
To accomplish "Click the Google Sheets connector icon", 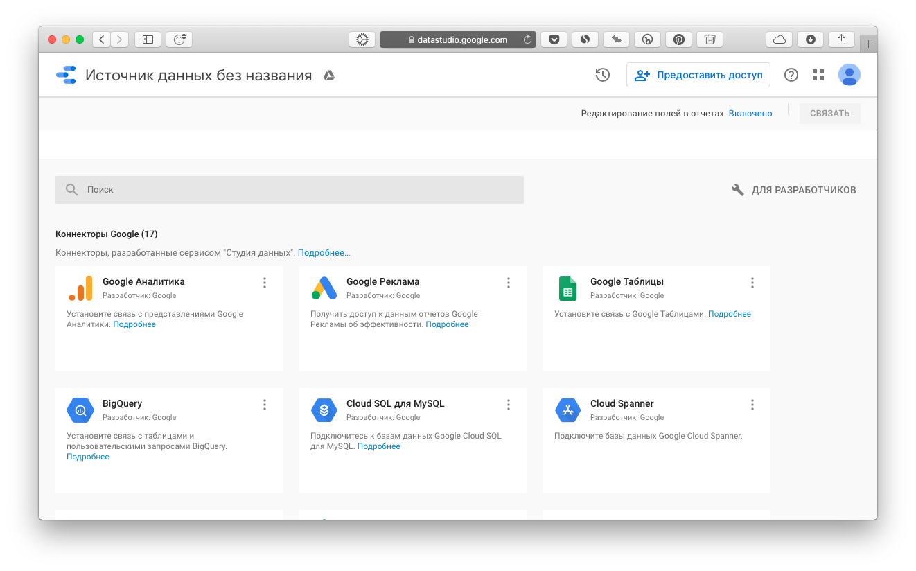I will click(568, 288).
